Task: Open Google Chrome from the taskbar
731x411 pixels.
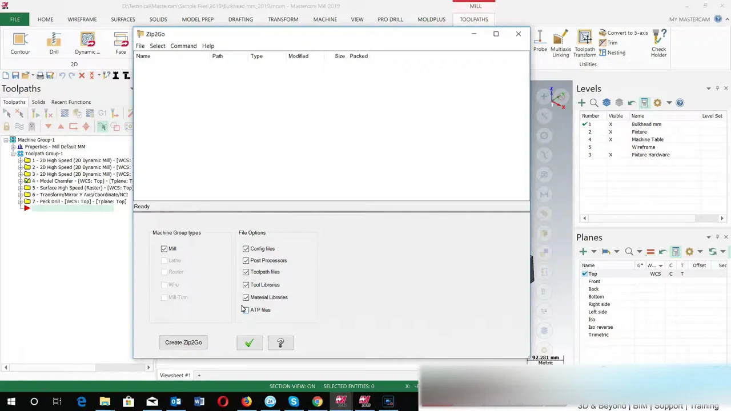Action: click(317, 402)
